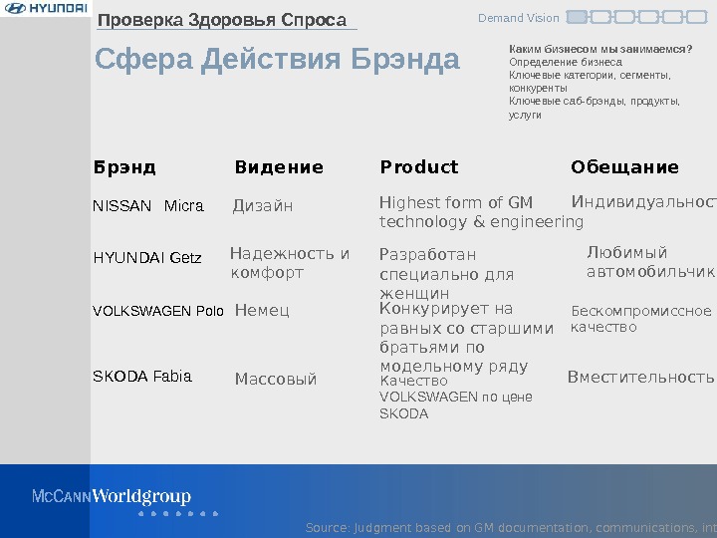Select the 'Массовый' vision cell
717x538 pixels.
pos(276,379)
